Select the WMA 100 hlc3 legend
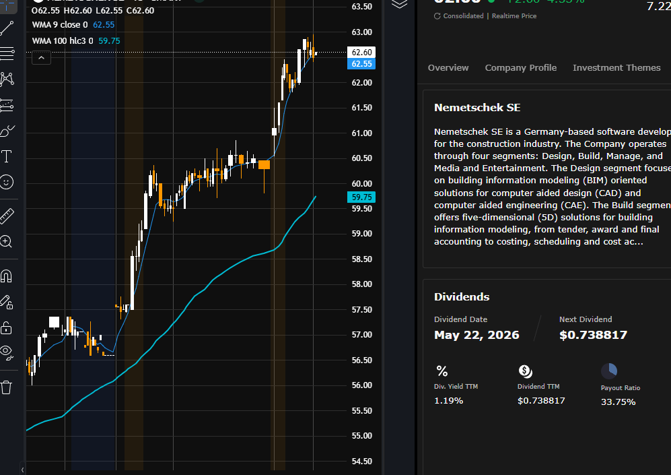 tap(76, 41)
